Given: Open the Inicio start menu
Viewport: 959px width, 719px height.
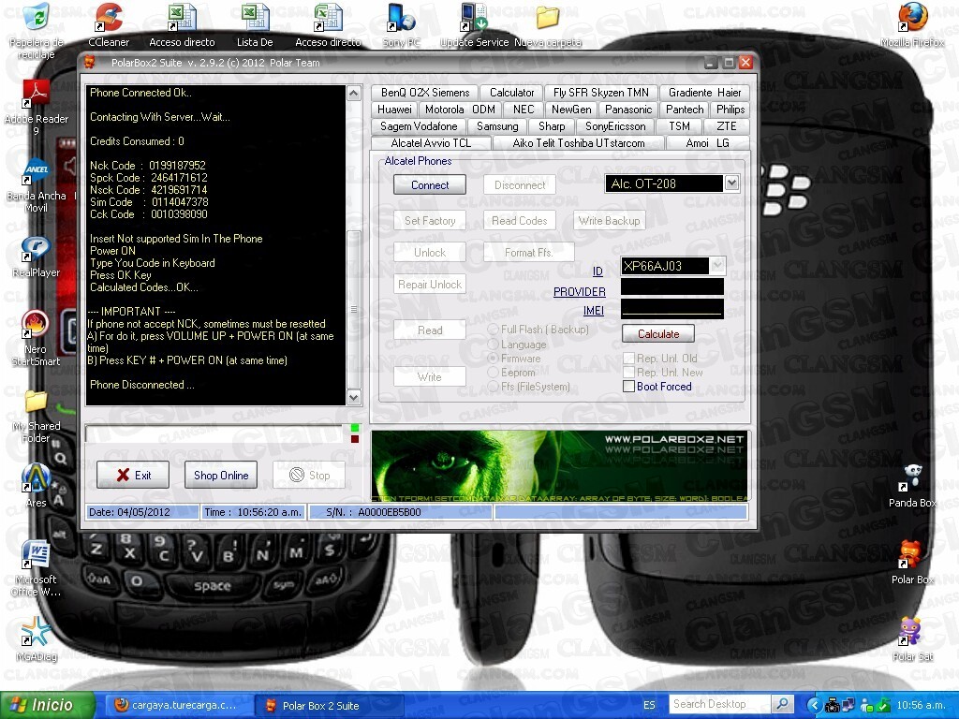Looking at the screenshot, I should [47, 705].
